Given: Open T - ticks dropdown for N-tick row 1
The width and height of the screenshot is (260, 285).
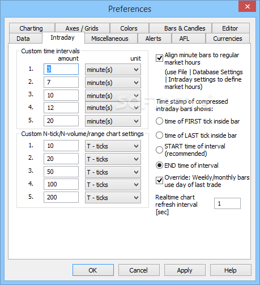Looking at the screenshot, I should pos(113,146).
